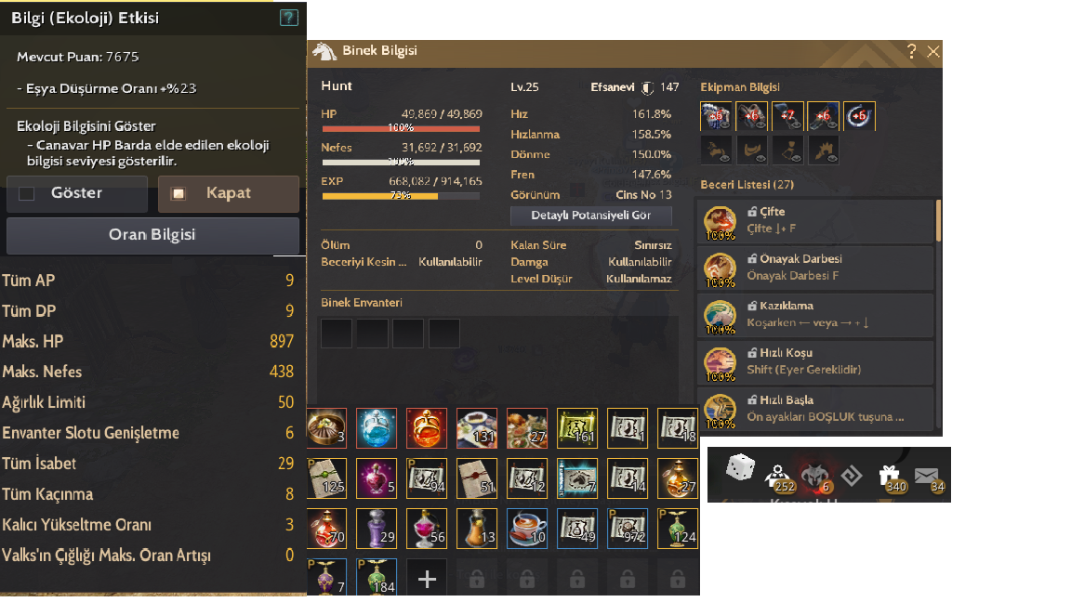Select the Hızlı Koşu skill icon
This screenshot has height=602, width=1071.
(720, 362)
